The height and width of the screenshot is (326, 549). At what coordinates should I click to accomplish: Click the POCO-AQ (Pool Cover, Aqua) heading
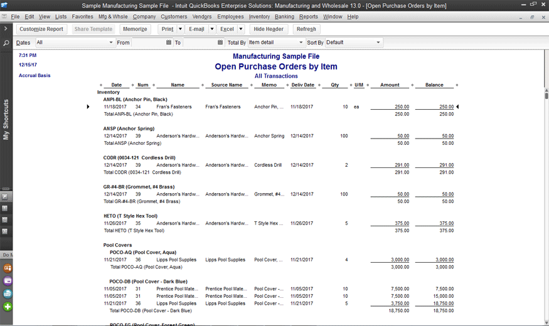tap(143, 252)
